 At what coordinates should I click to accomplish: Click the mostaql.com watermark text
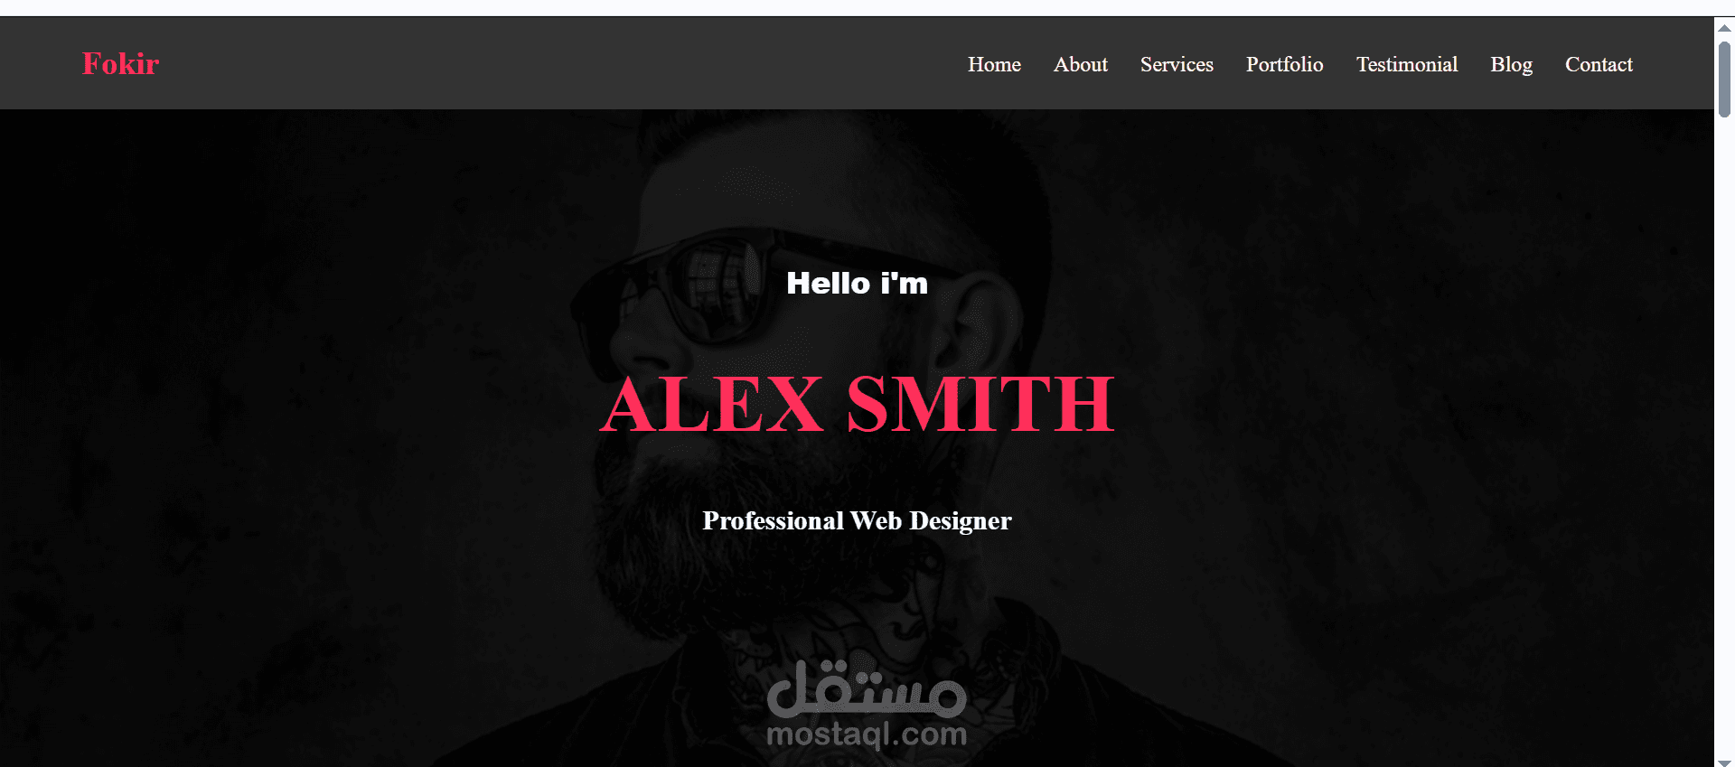[867, 734]
